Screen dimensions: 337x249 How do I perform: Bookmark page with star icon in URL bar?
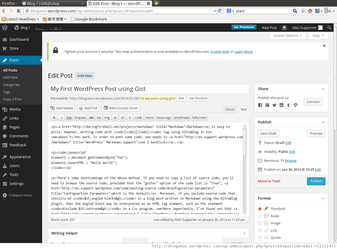tap(210, 11)
